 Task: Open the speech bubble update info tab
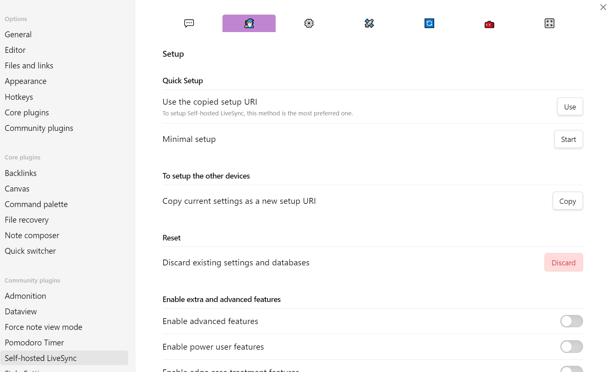pos(189,23)
